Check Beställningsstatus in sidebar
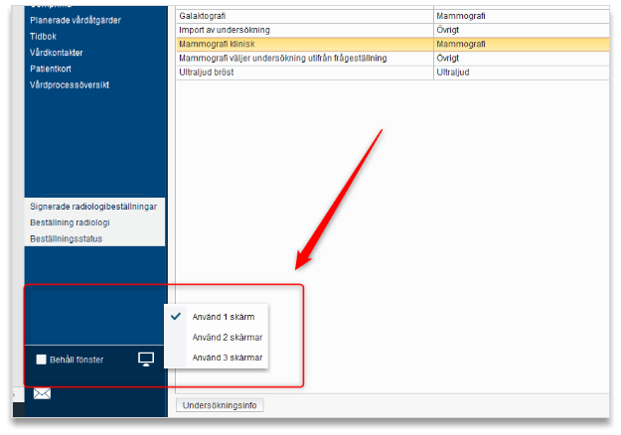The height and width of the screenshot is (435, 621). coord(67,238)
